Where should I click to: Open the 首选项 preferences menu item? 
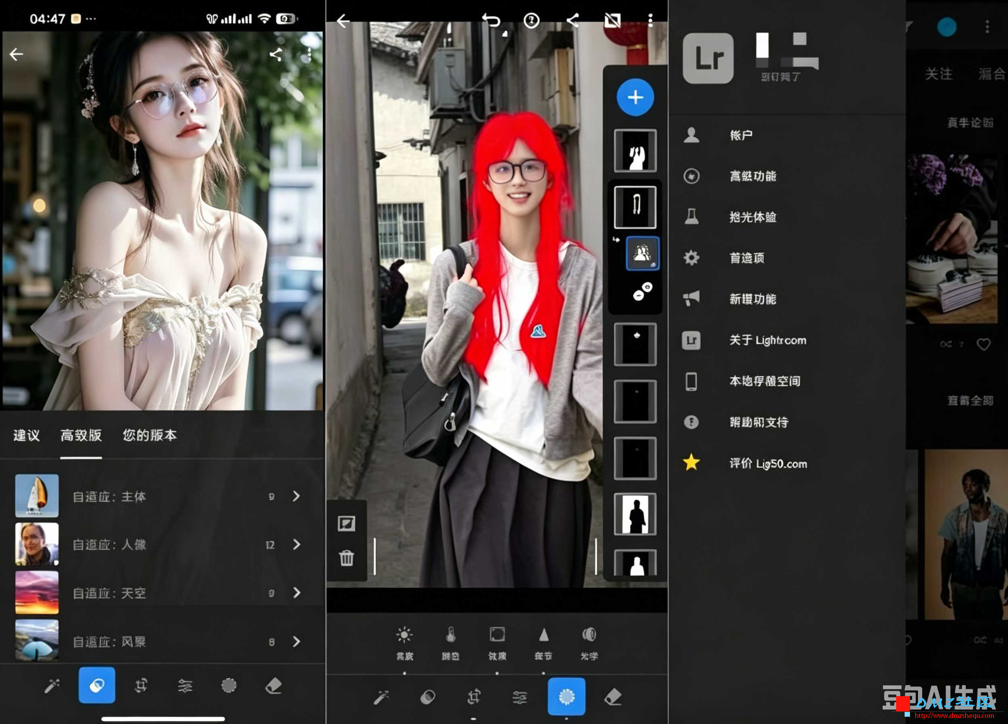[787, 258]
